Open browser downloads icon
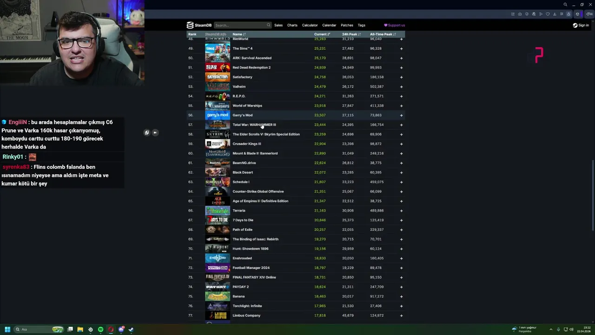 (x=555, y=14)
